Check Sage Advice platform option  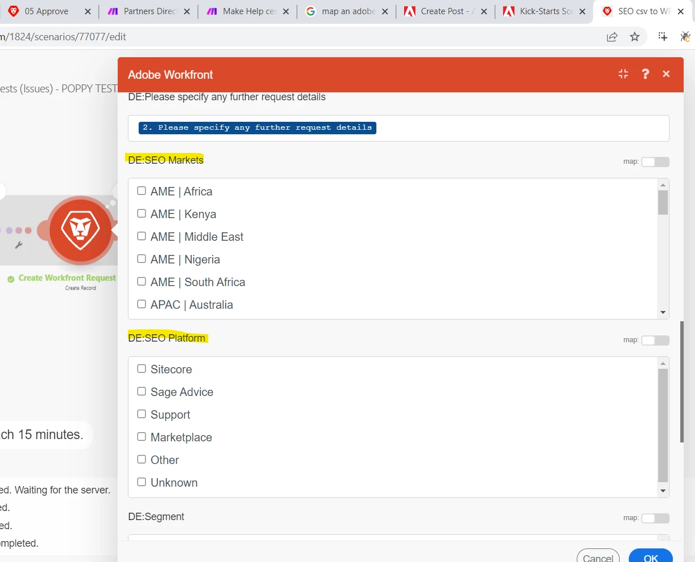[141, 391]
